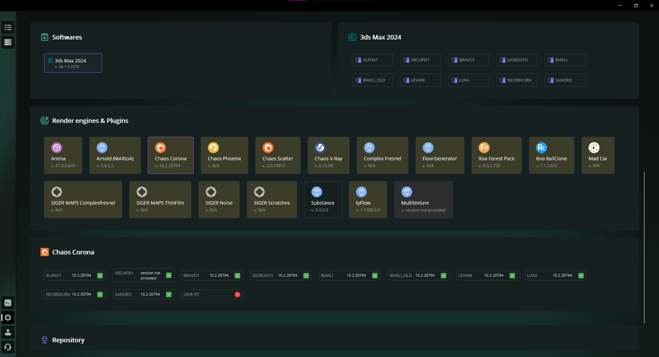Open the tasks list panel in the sidebar
Viewport: 659px width, 357px height.
click(x=8, y=27)
